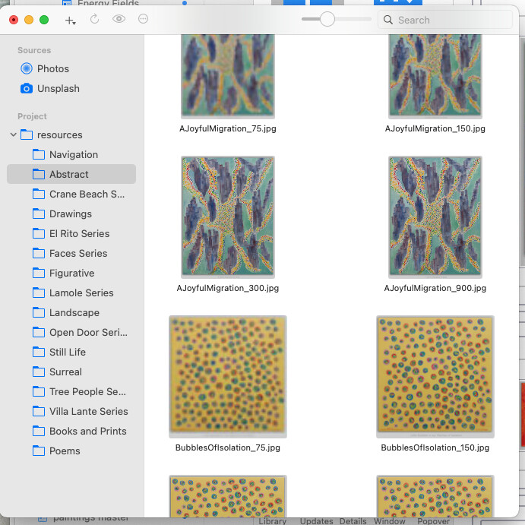Select the resources folder
Screen dimensions: 525x525
71,134
